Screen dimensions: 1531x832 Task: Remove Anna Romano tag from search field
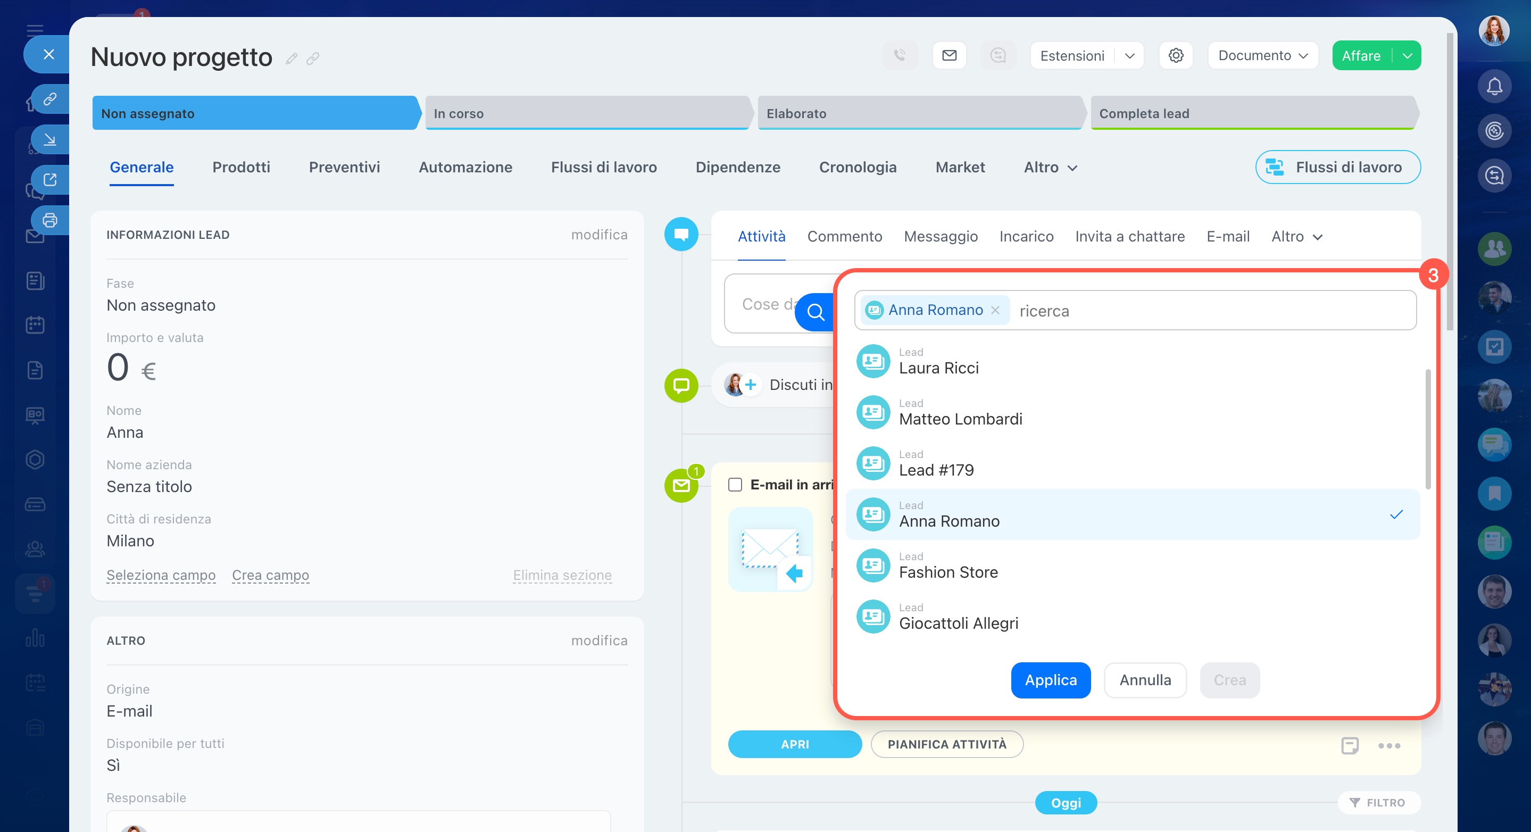pos(995,310)
